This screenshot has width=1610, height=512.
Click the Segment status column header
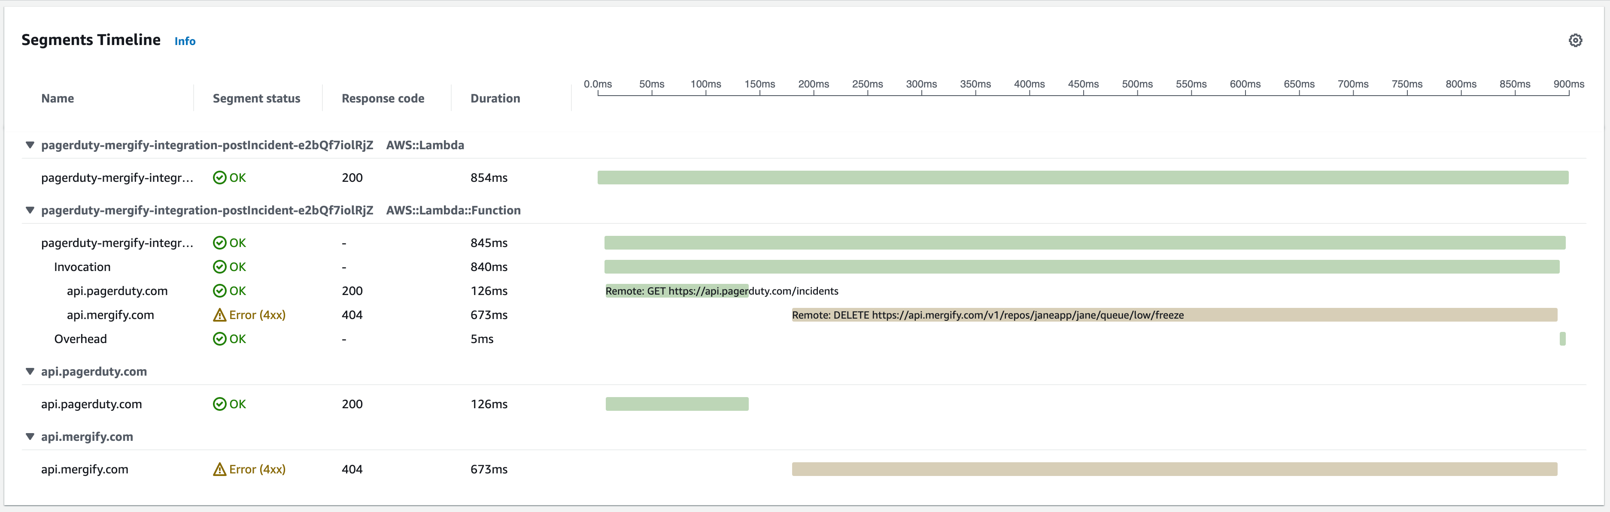pyautogui.click(x=256, y=98)
